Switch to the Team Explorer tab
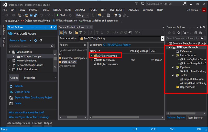The image size is (208, 132). click(195, 118)
